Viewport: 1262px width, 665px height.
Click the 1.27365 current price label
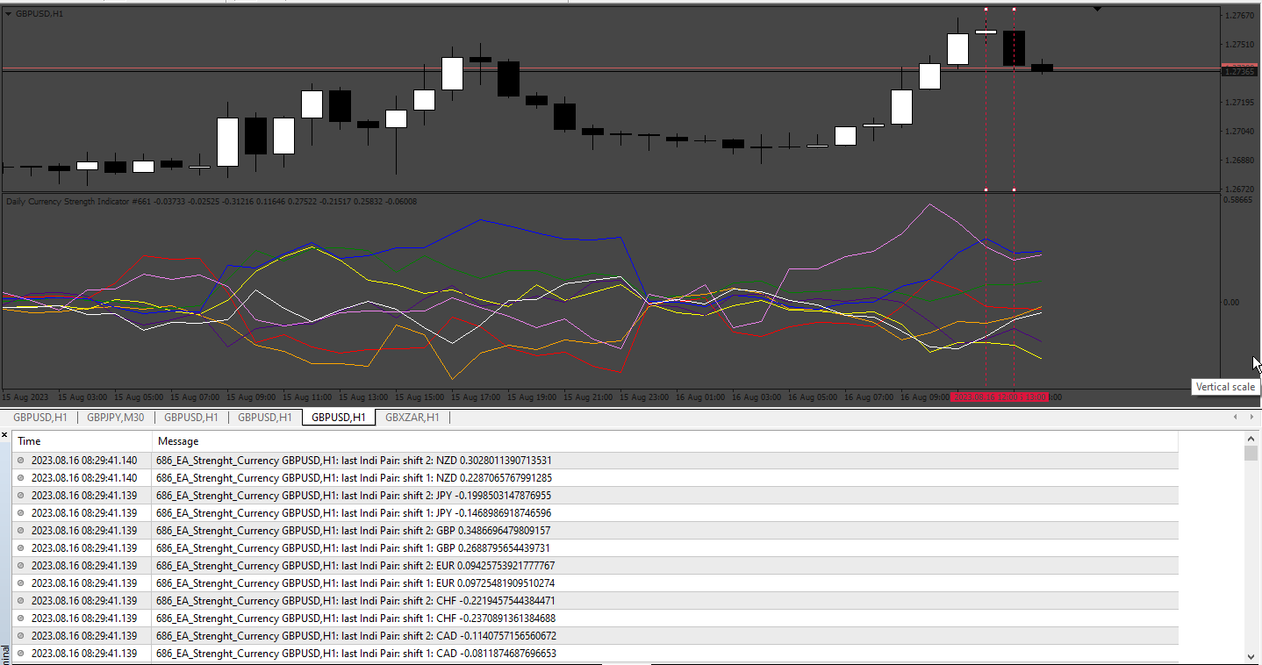pos(1239,72)
